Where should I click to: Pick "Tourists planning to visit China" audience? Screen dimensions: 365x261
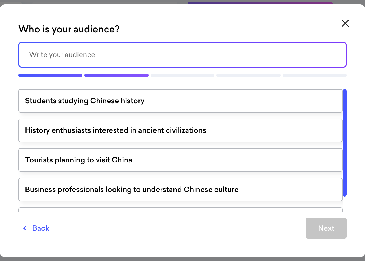[x=180, y=160]
